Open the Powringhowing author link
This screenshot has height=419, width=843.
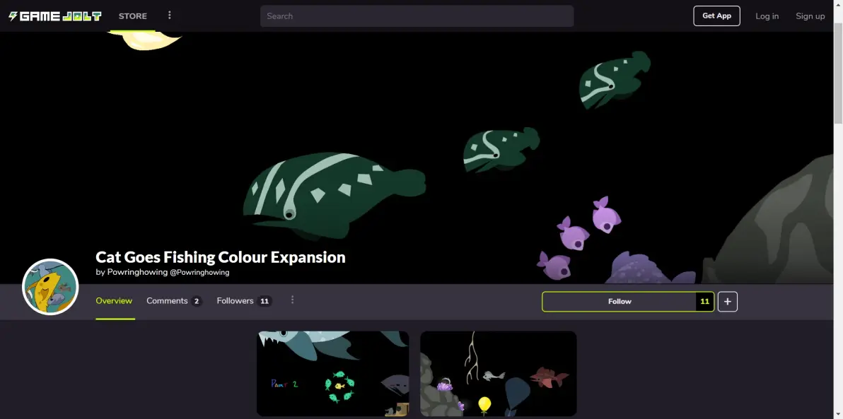[137, 272]
